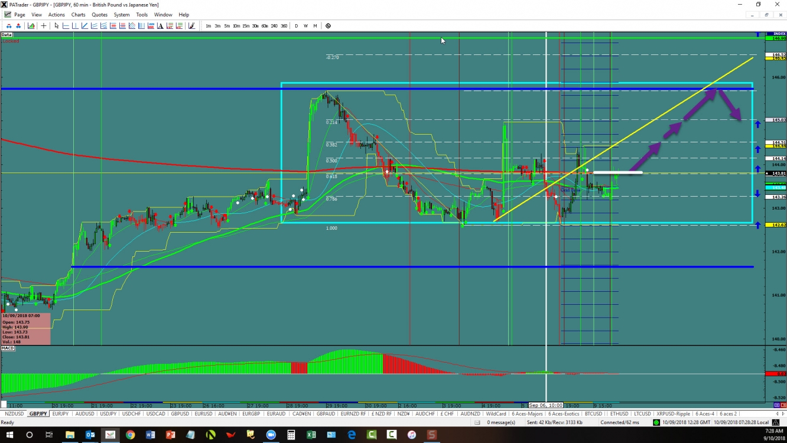This screenshot has width=787, height=443.
Task: Open Microsoft Word from the taskbar
Action: click(x=150, y=435)
